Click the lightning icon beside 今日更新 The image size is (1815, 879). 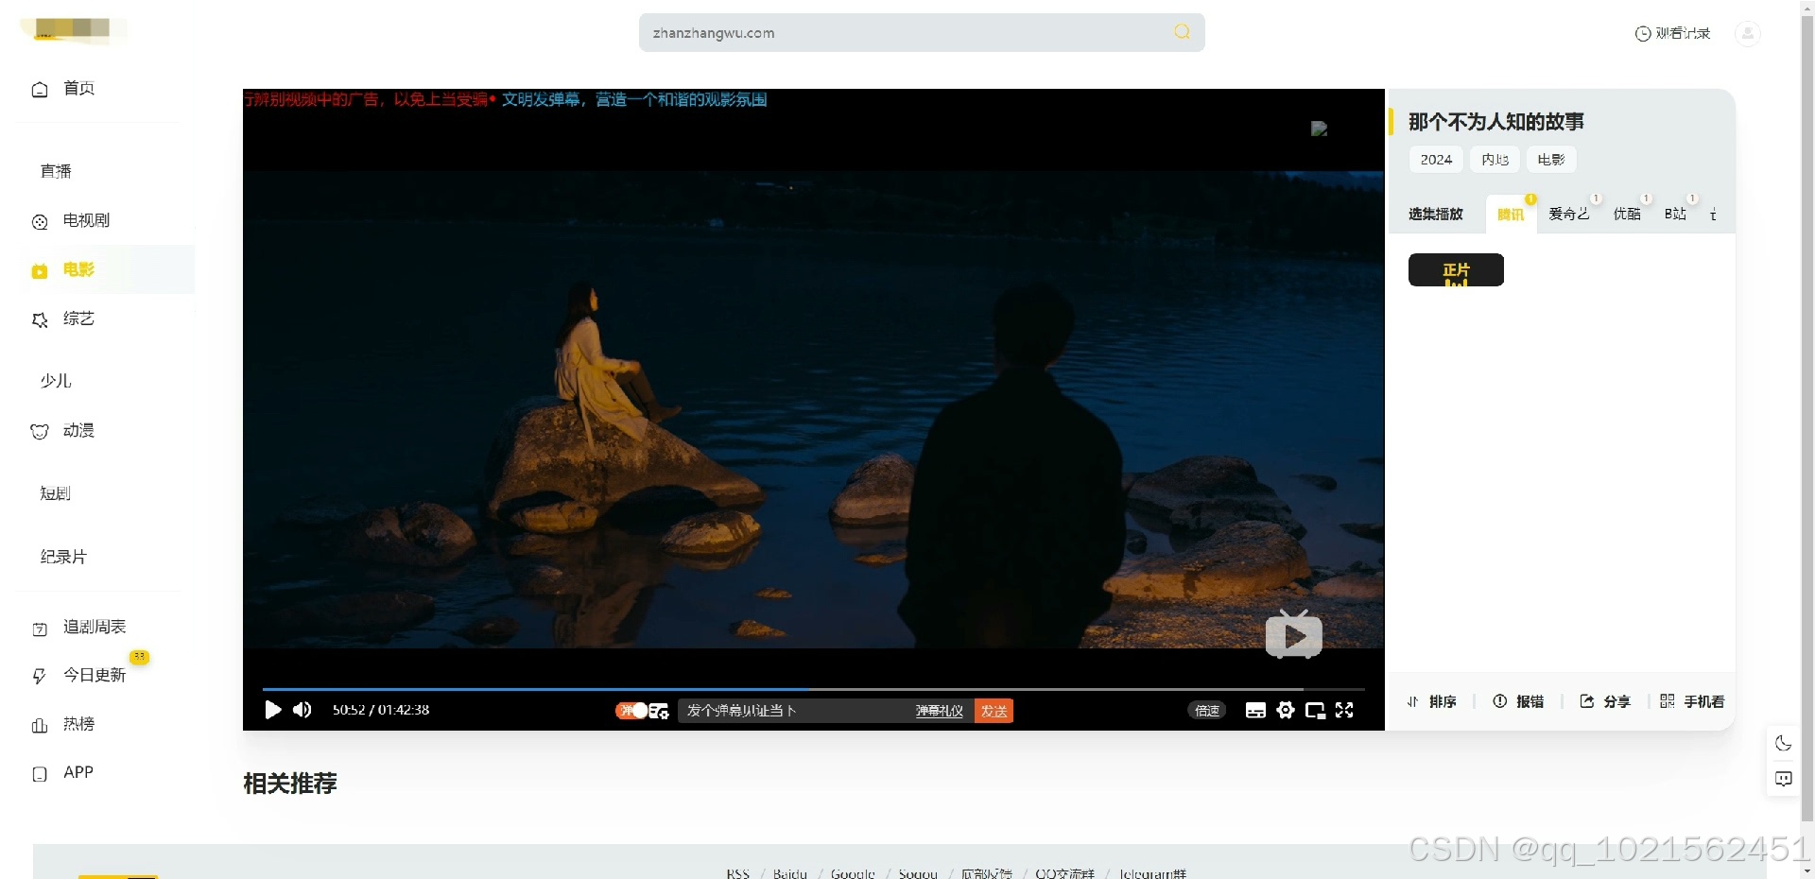(39, 677)
